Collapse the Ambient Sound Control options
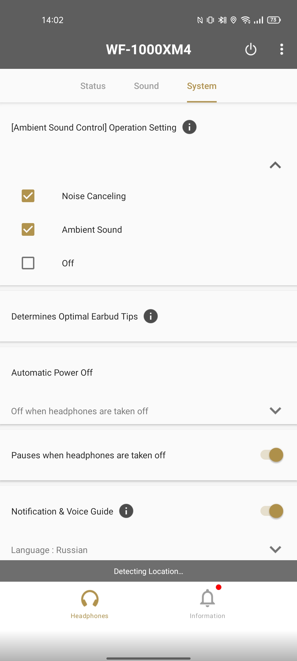The width and height of the screenshot is (297, 661). pyautogui.click(x=275, y=165)
